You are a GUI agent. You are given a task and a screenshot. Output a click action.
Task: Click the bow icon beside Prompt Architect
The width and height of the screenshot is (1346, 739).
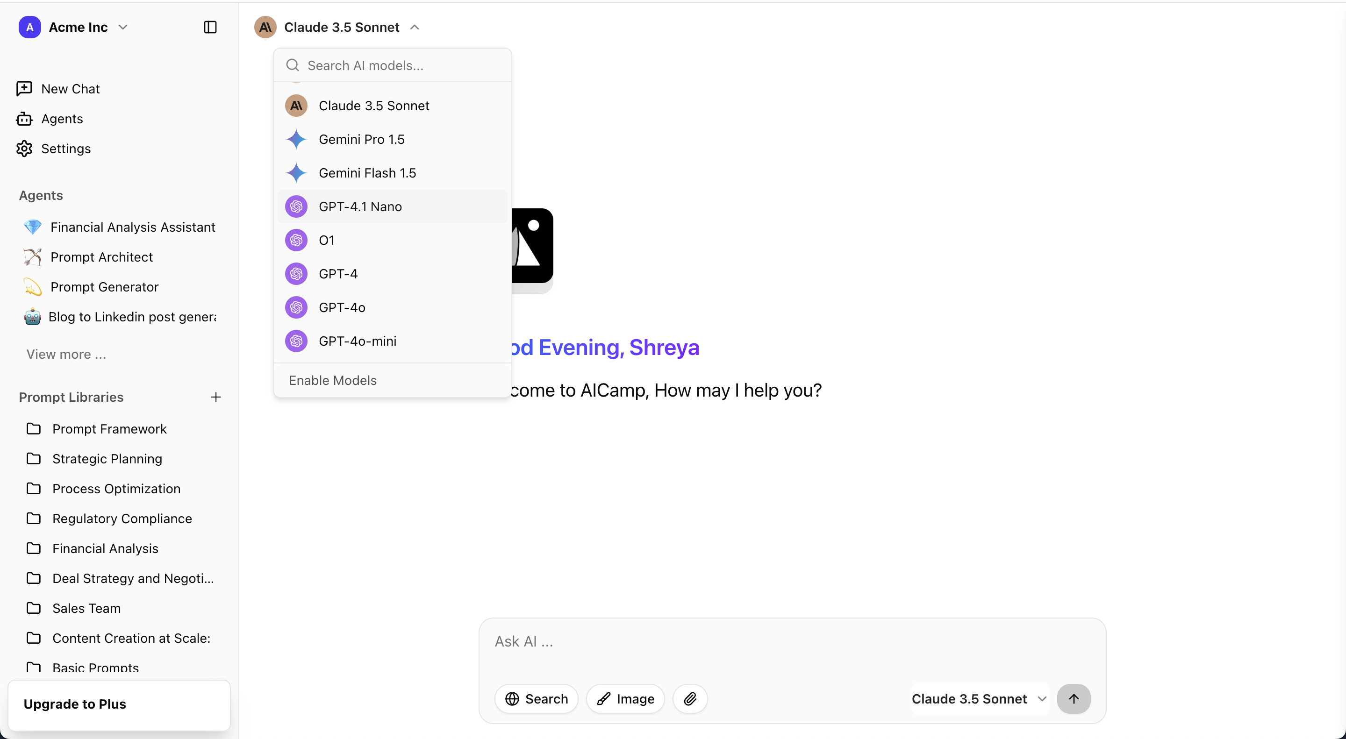[x=32, y=256]
